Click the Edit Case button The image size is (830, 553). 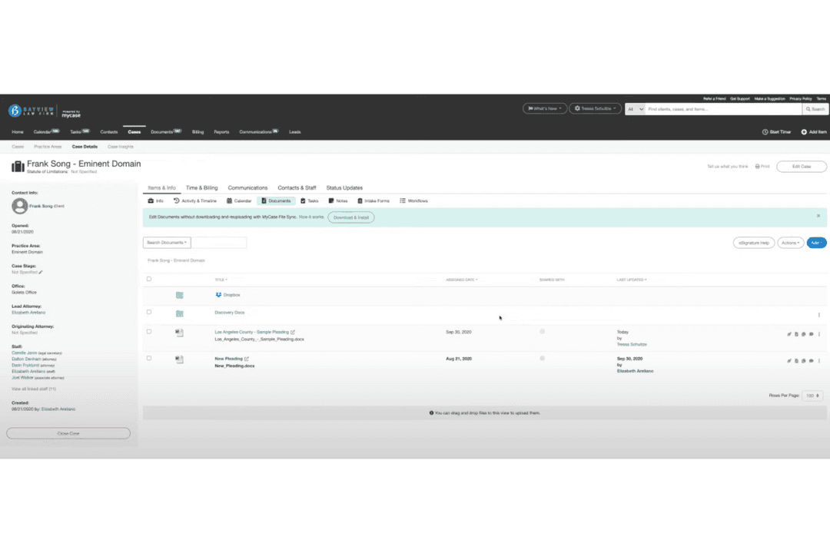tap(802, 167)
